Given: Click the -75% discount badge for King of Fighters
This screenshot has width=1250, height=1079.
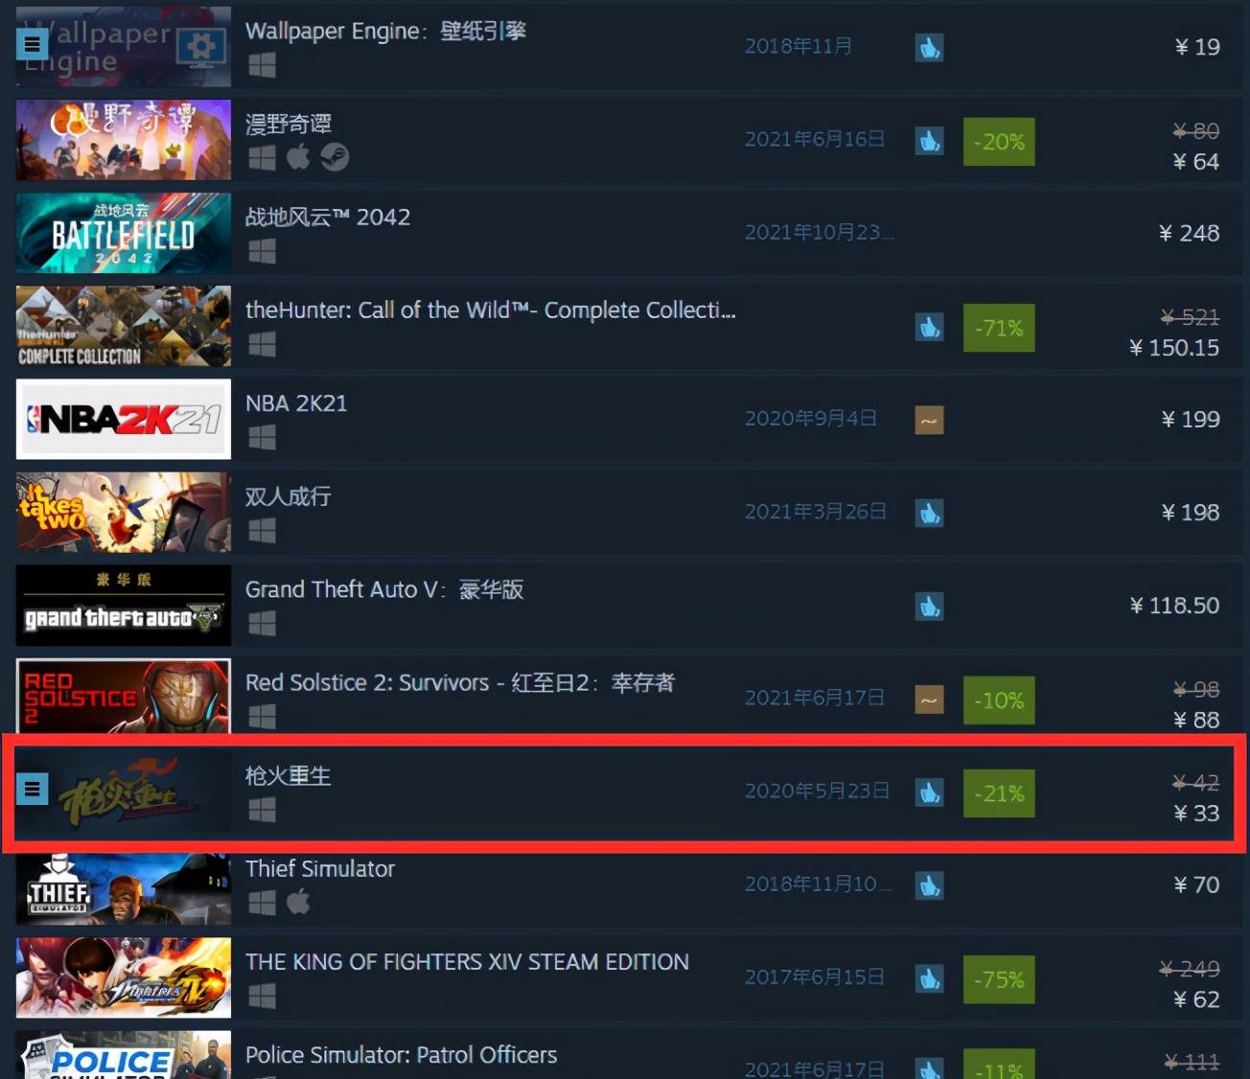Looking at the screenshot, I should [999, 979].
